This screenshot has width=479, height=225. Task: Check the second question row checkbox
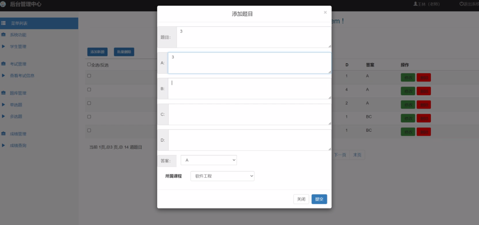89,90
